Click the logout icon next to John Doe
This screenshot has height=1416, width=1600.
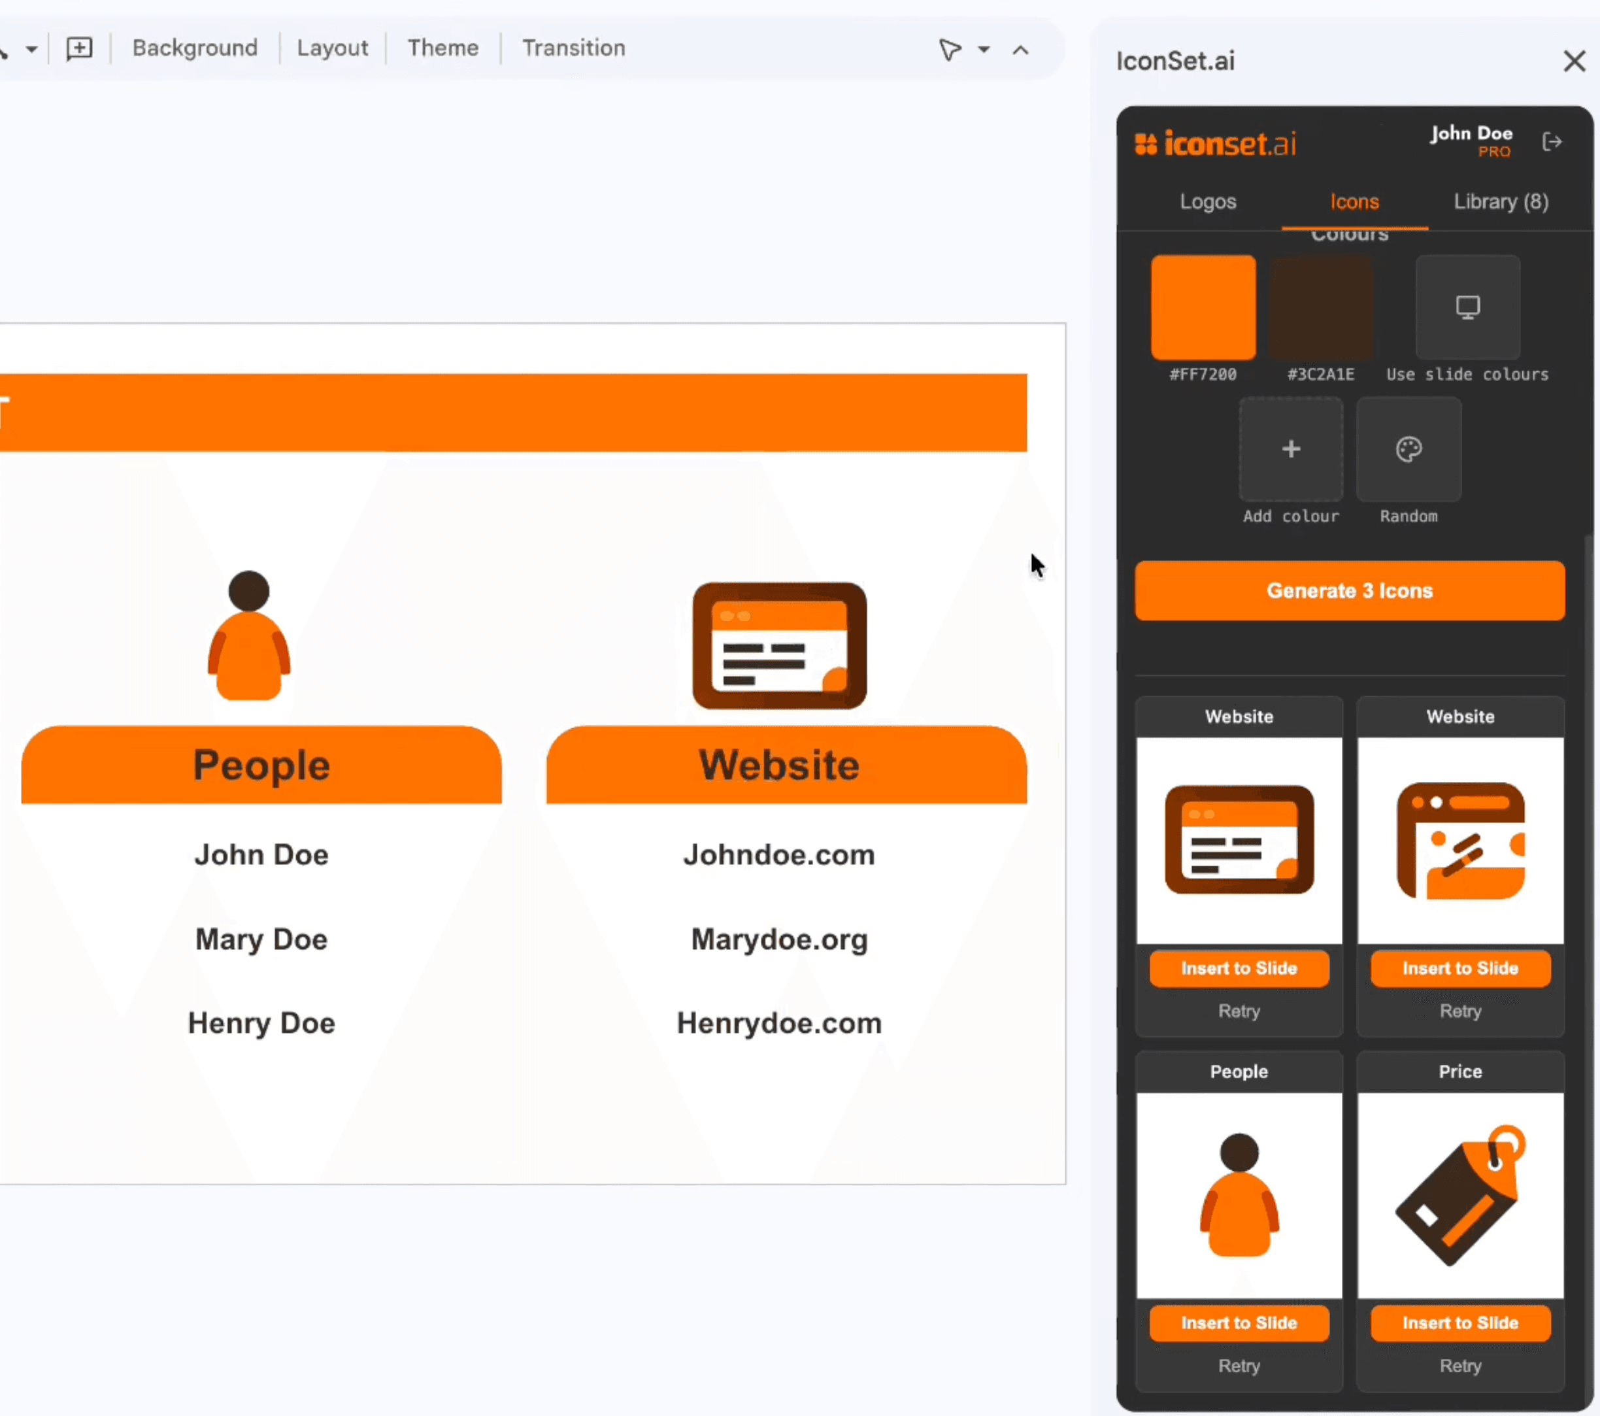1552,142
